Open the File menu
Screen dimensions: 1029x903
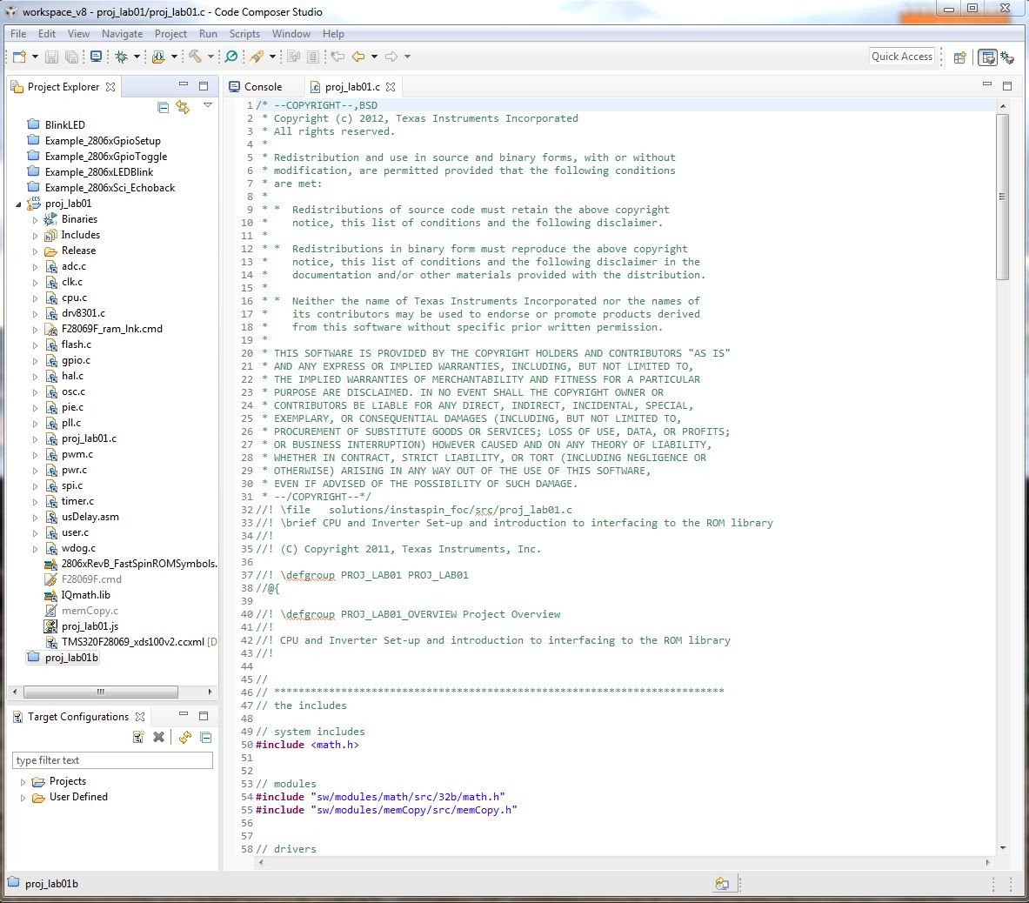tap(18, 33)
